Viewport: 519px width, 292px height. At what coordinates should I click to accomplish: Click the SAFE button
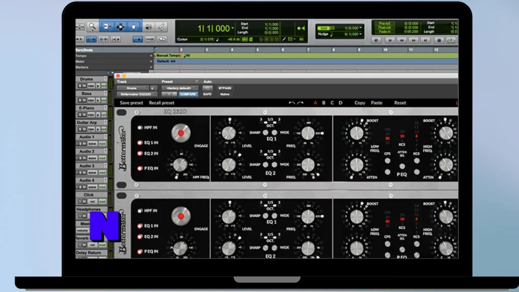207,94
